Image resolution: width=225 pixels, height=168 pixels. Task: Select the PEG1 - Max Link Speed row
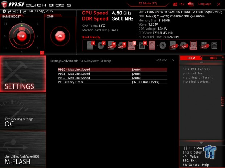[112, 74]
